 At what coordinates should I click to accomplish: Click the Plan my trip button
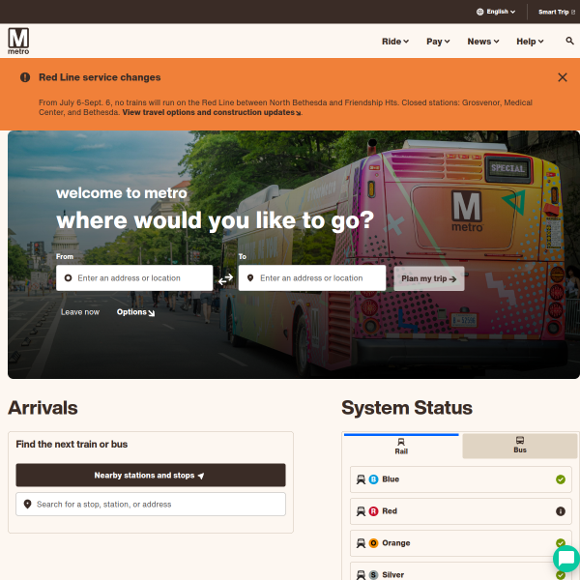(x=428, y=278)
